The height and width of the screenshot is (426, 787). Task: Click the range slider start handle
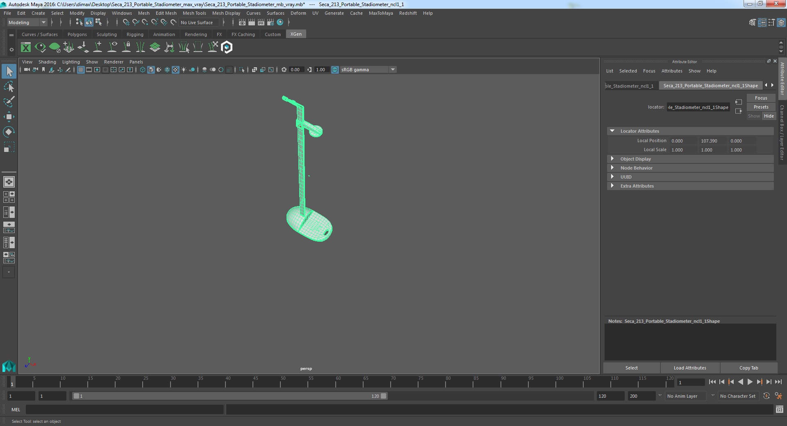[76, 396]
